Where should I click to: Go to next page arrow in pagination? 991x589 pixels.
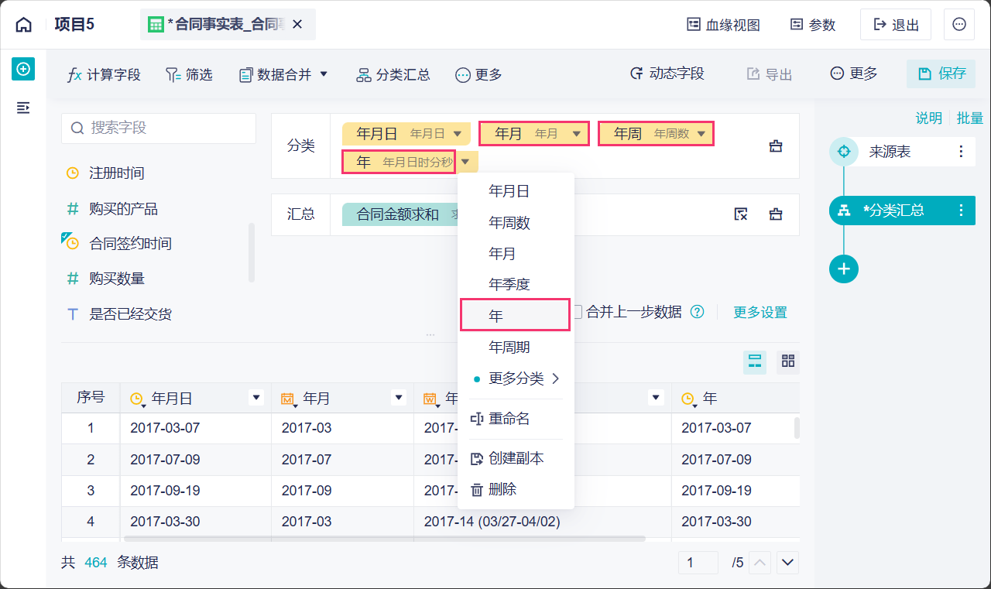click(788, 562)
